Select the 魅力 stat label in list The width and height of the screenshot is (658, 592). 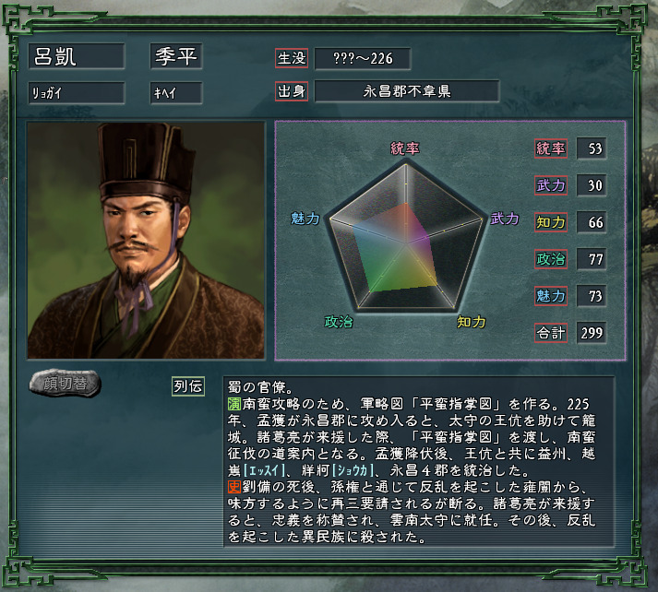551,296
